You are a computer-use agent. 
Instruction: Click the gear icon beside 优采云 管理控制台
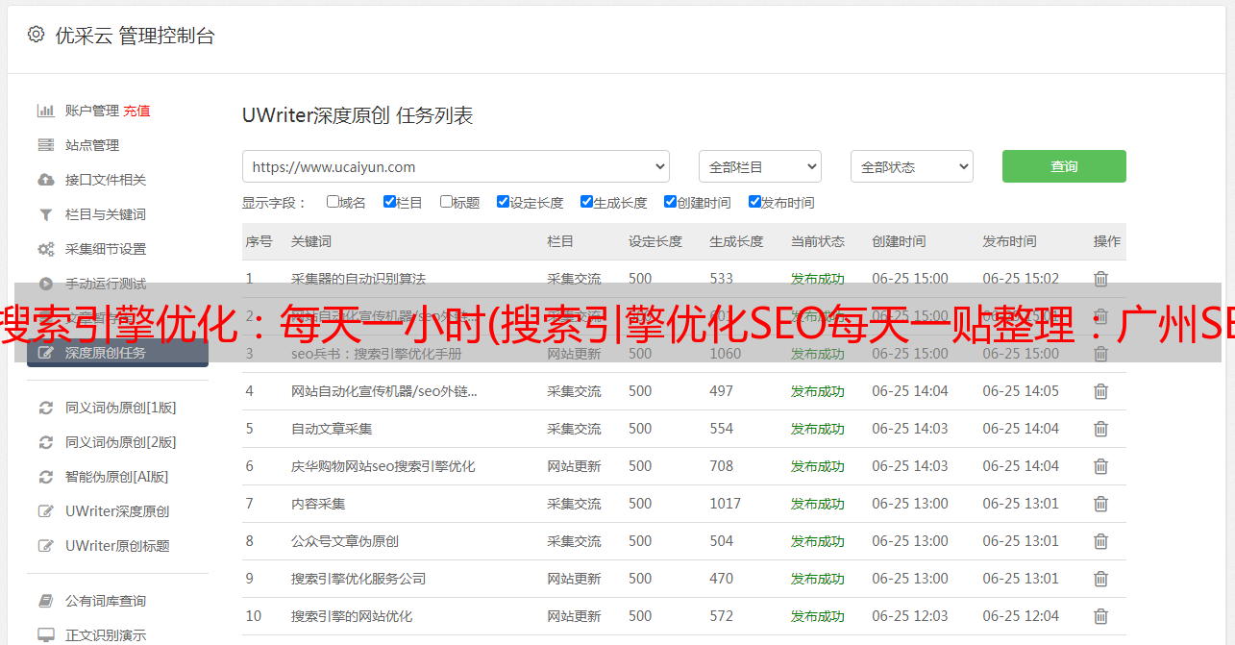point(36,35)
